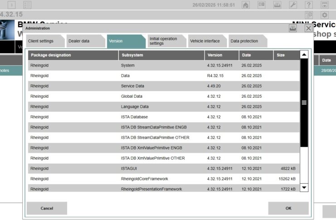Switch to Vehicle interface tab
This screenshot has width=336, height=220.
click(x=207, y=41)
